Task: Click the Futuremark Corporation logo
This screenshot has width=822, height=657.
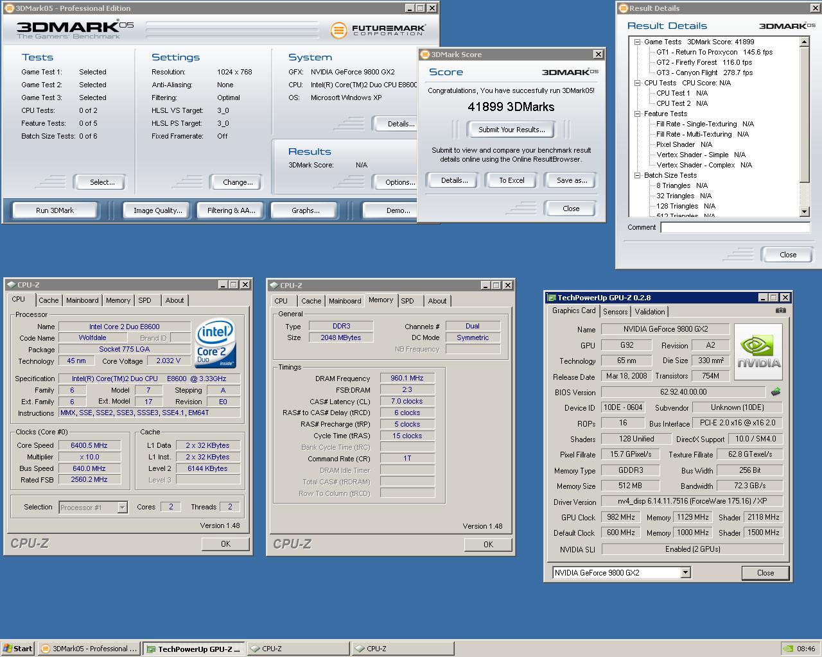Action: [x=377, y=30]
